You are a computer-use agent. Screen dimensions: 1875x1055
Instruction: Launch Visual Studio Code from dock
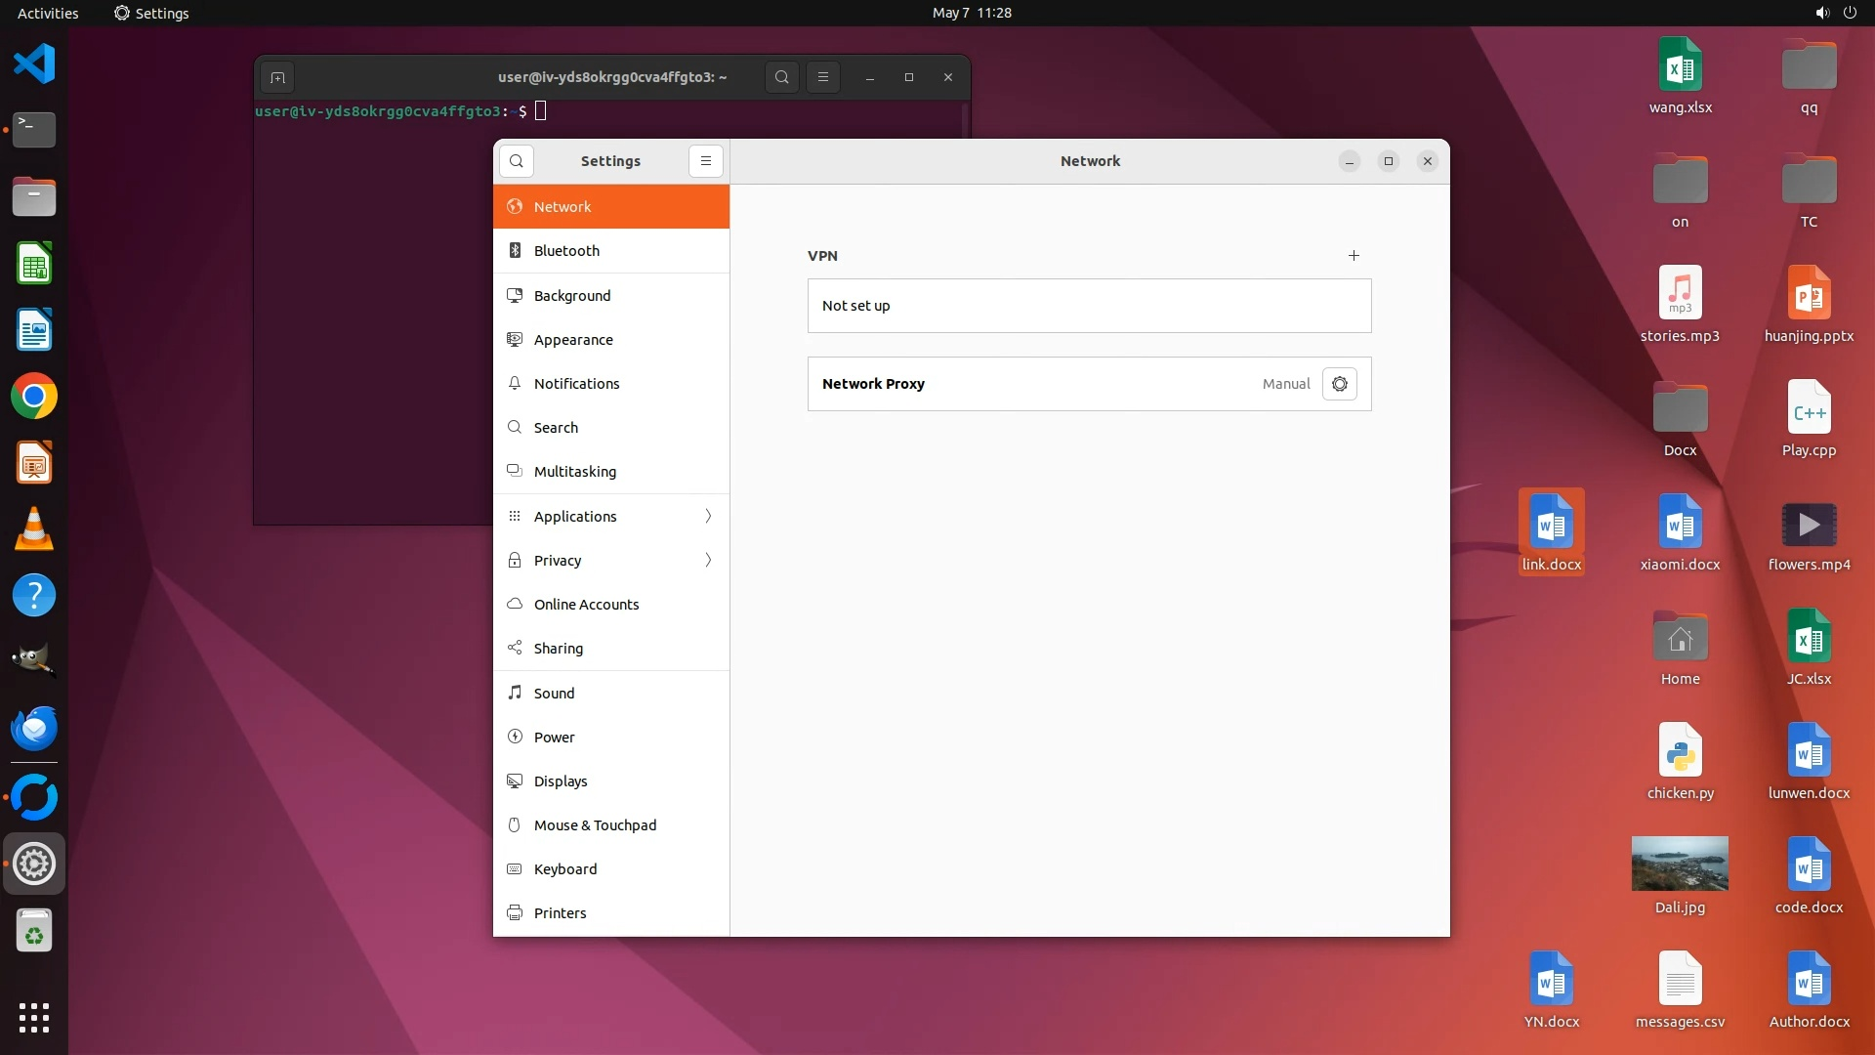pyautogui.click(x=34, y=63)
